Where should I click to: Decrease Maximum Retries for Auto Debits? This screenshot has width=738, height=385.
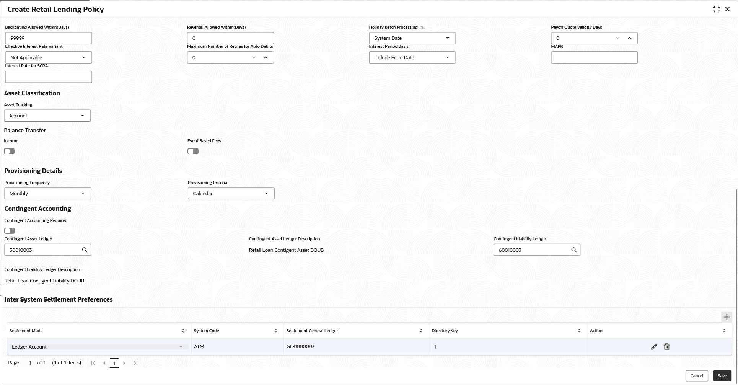[x=254, y=57]
